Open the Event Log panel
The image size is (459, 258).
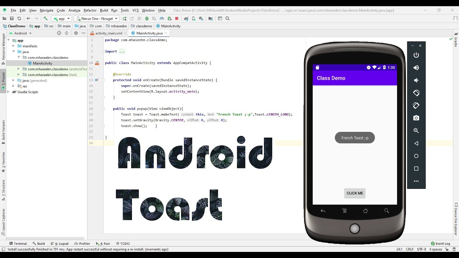point(440,244)
